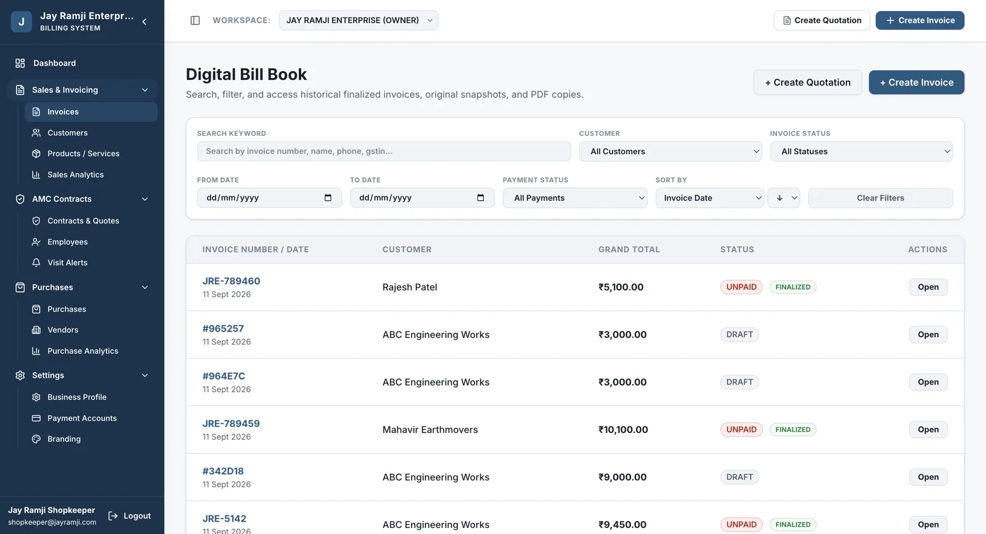Click the Sales Analytics chart icon
Viewport: 986px width, 534px height.
(x=36, y=175)
